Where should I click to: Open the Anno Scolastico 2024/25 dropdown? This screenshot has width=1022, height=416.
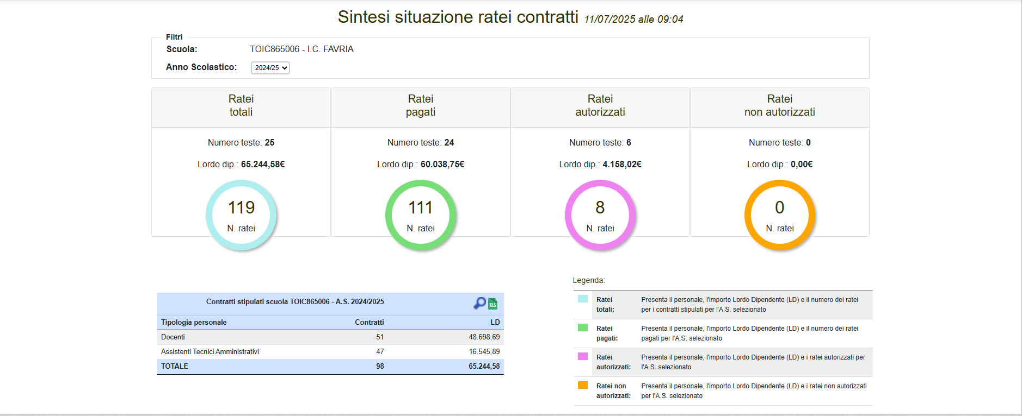click(x=270, y=68)
